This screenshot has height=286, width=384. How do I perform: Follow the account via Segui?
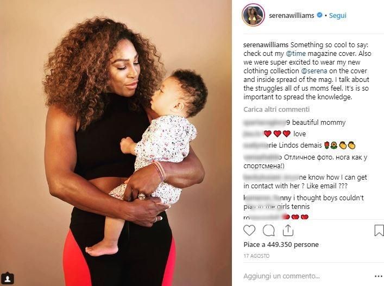click(x=337, y=15)
